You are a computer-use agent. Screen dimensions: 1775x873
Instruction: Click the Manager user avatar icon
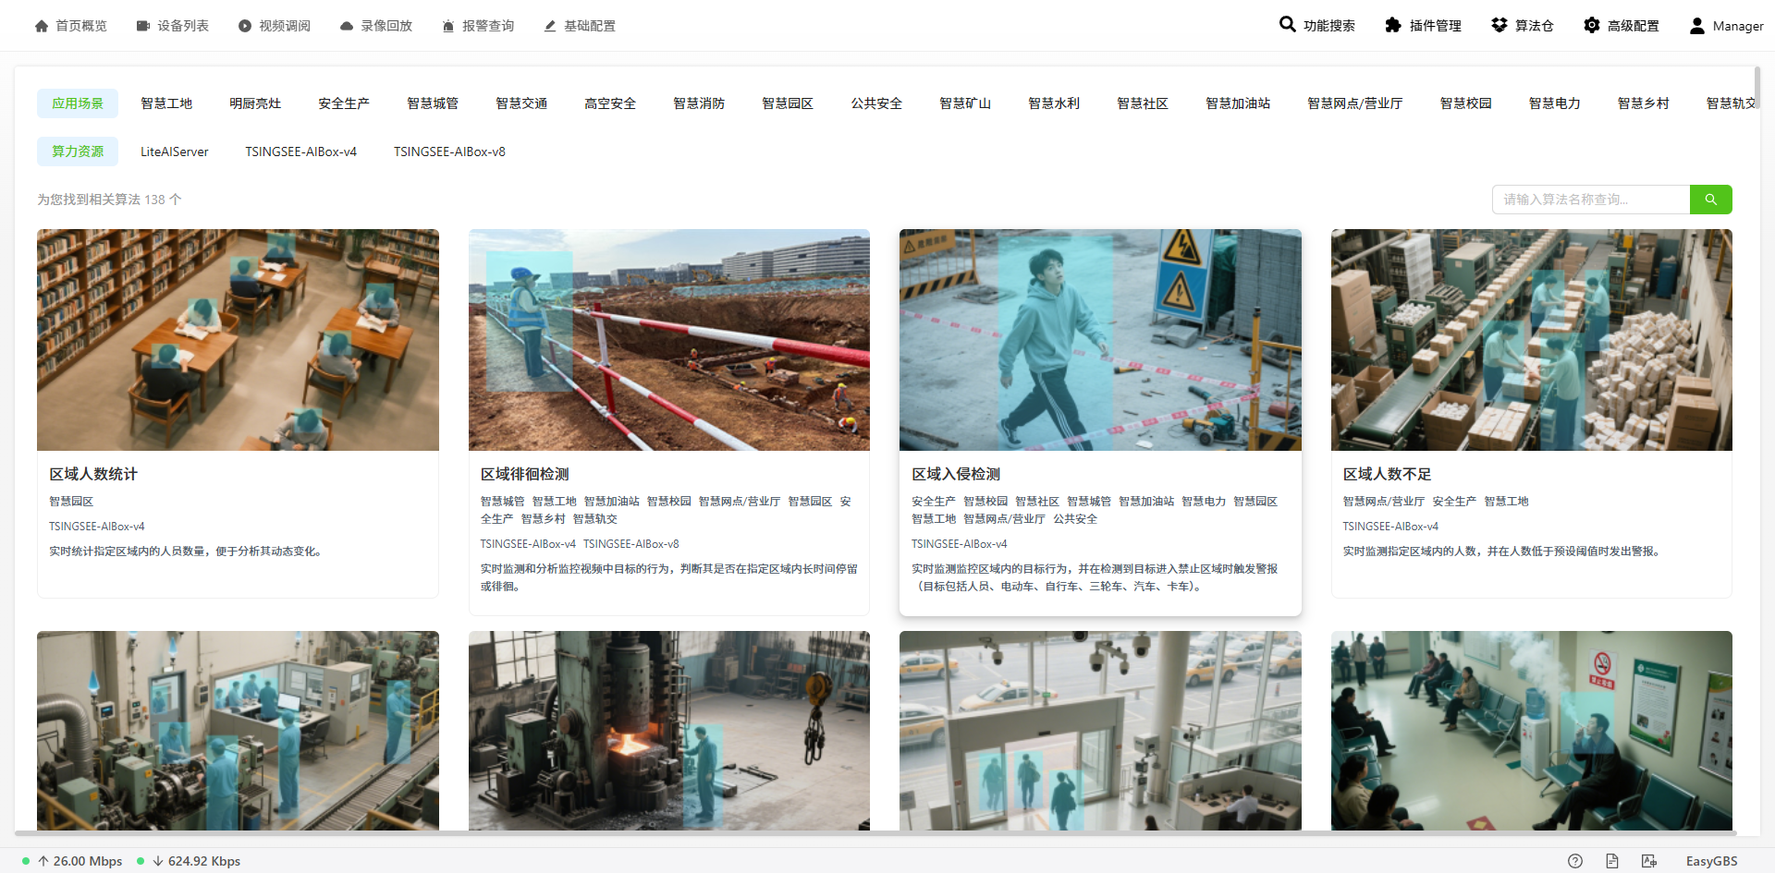(x=1697, y=26)
